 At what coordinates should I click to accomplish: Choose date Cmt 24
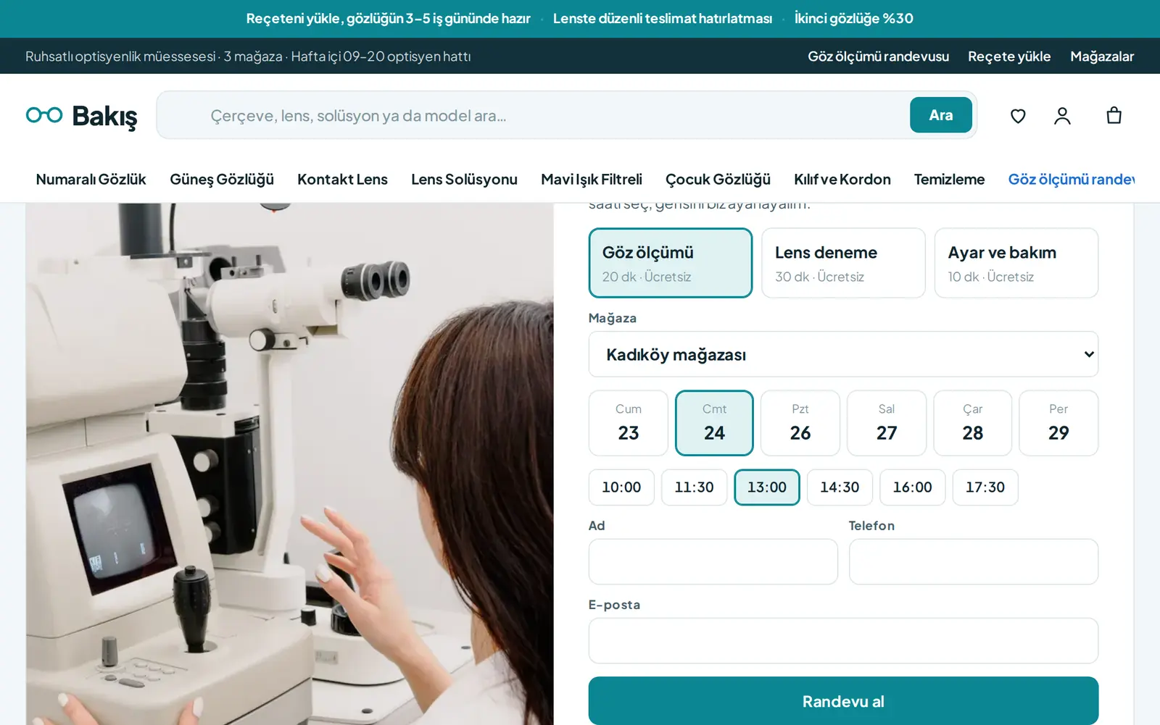[x=714, y=423]
